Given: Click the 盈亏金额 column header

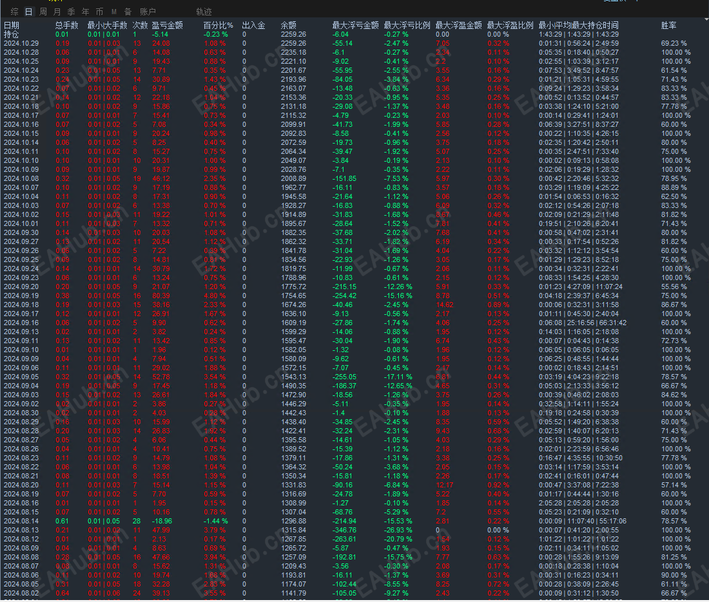Looking at the screenshot, I should point(167,25).
